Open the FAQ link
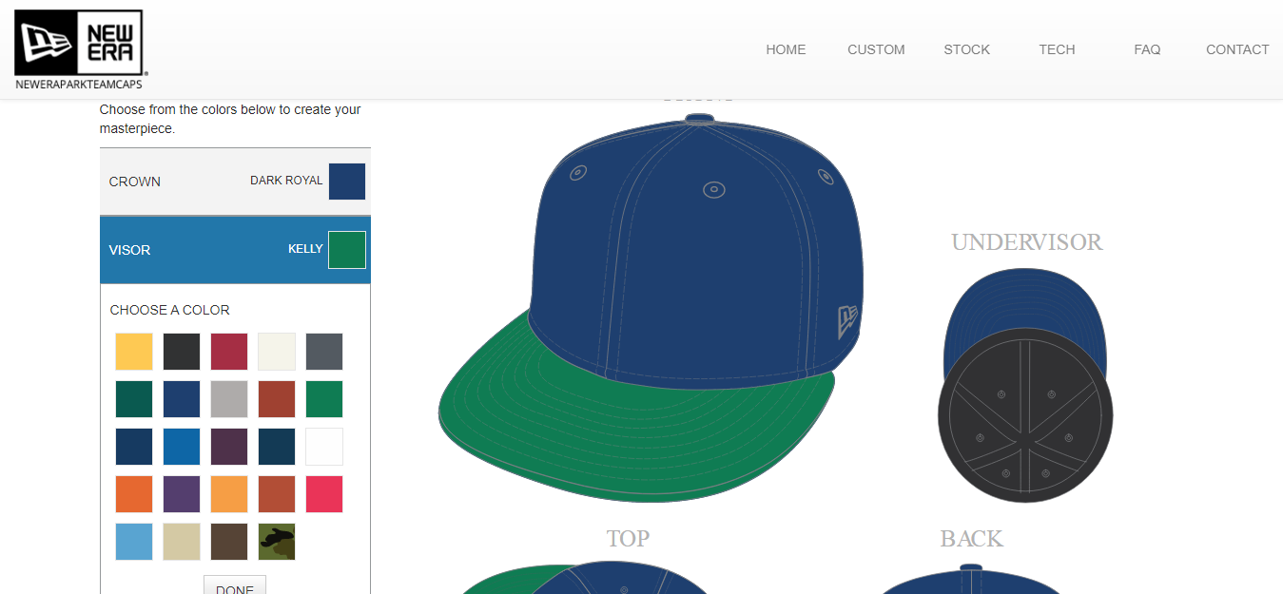 (x=1147, y=49)
